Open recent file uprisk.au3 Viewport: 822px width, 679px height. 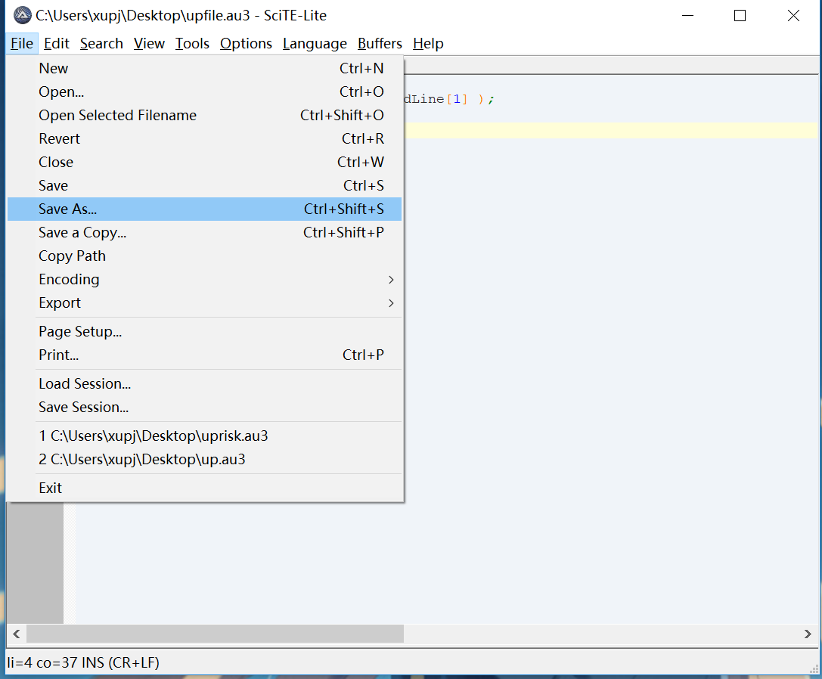point(204,436)
